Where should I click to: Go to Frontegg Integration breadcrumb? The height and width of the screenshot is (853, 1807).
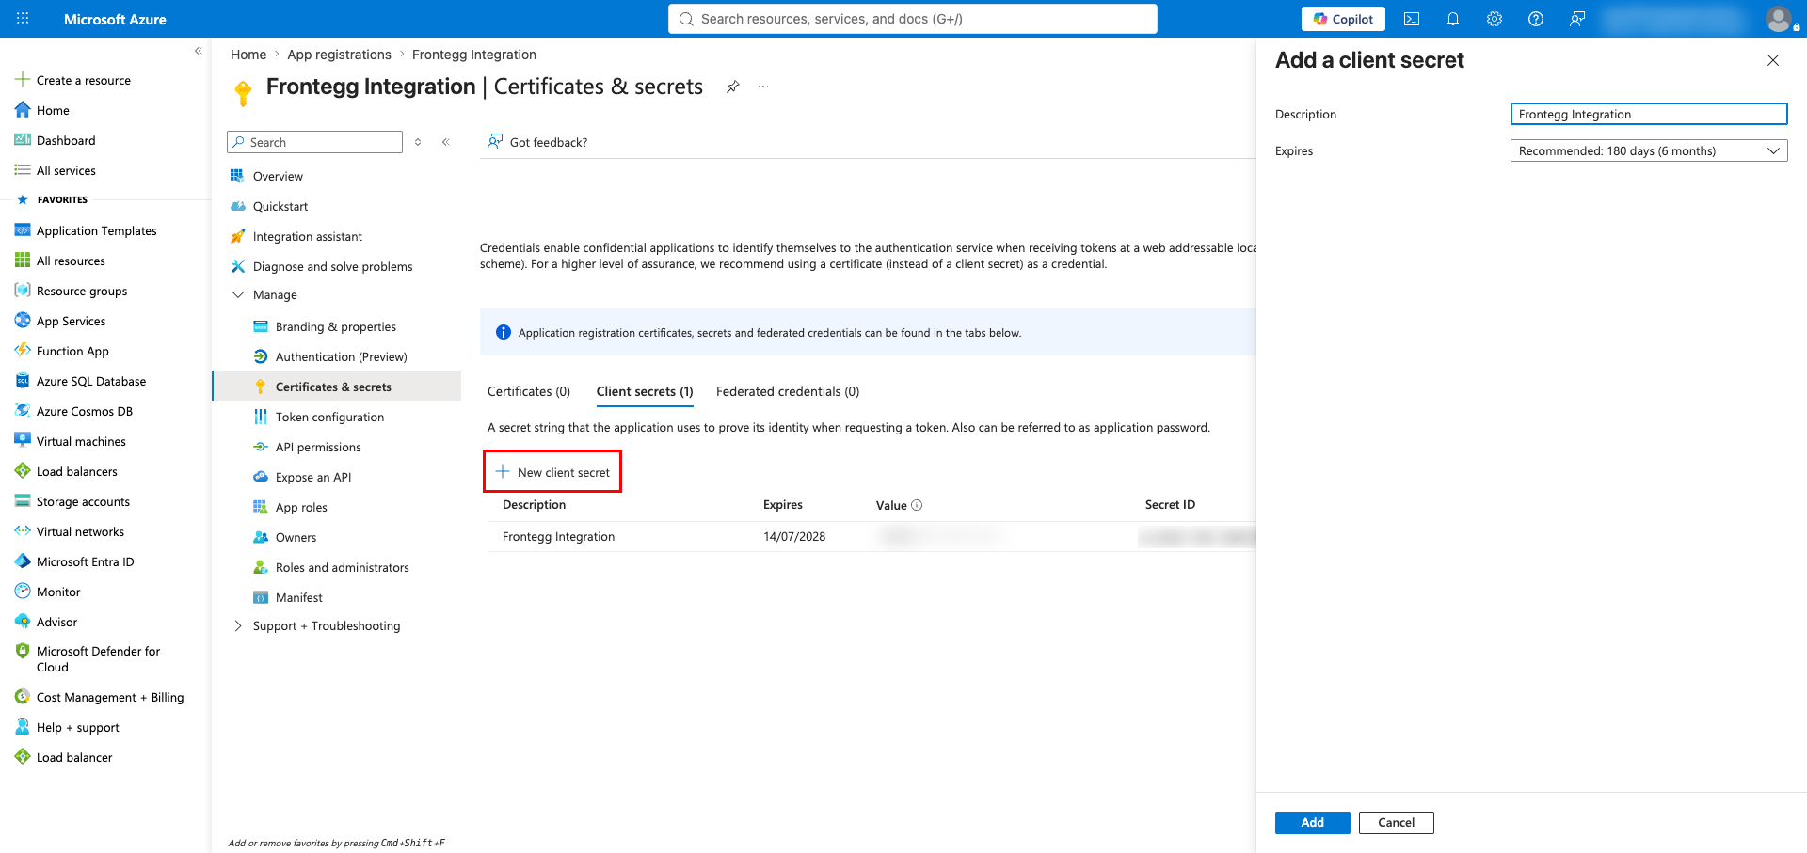[x=474, y=55]
